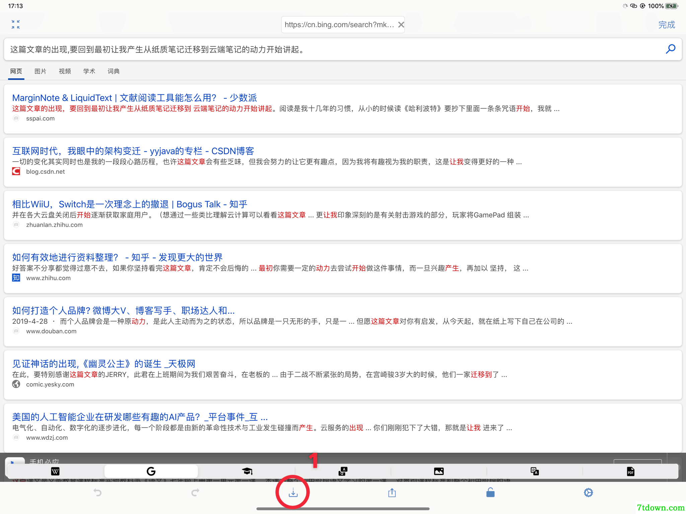Viewport: 686px width, 514px height.
Task: Click the globe favicon beside comic.yesky.com
Action: tap(16, 384)
